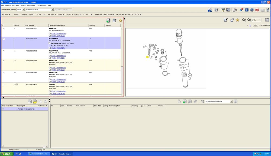Click the shopping cart icon in main toolbar
The height and width of the screenshot is (156, 271).
click(x=223, y=10)
